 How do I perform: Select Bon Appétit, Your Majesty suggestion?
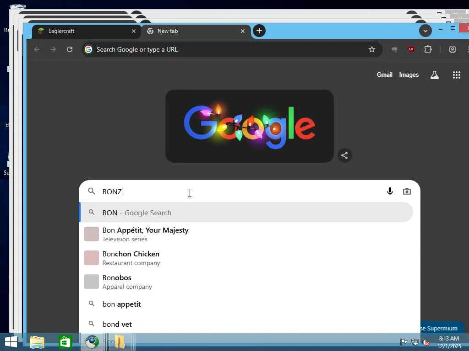(246, 234)
